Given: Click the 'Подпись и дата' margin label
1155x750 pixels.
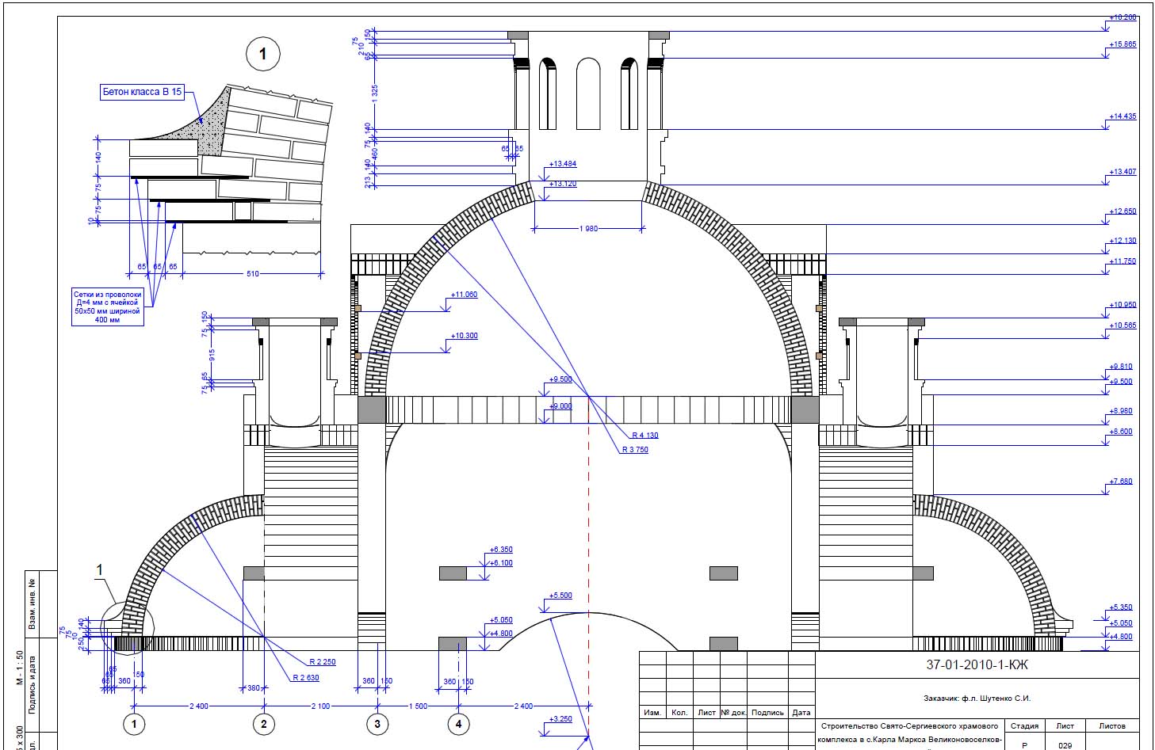Looking at the screenshot, I should pyautogui.click(x=33, y=685).
